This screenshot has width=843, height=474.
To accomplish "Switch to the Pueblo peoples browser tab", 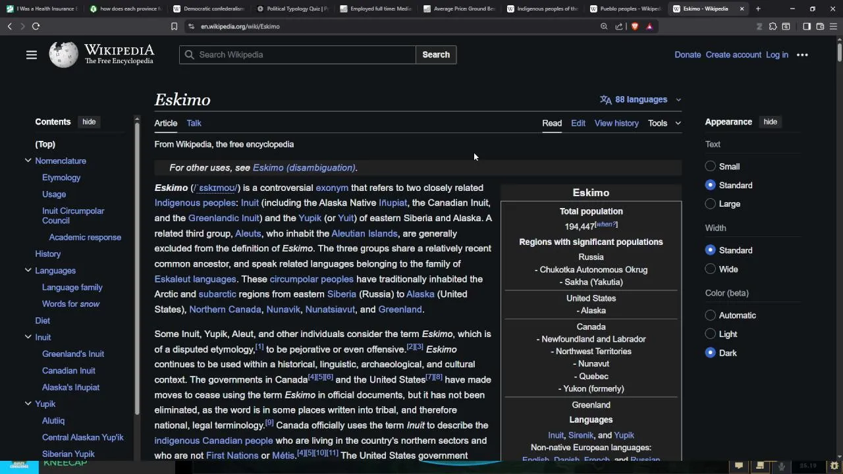I will point(625,9).
